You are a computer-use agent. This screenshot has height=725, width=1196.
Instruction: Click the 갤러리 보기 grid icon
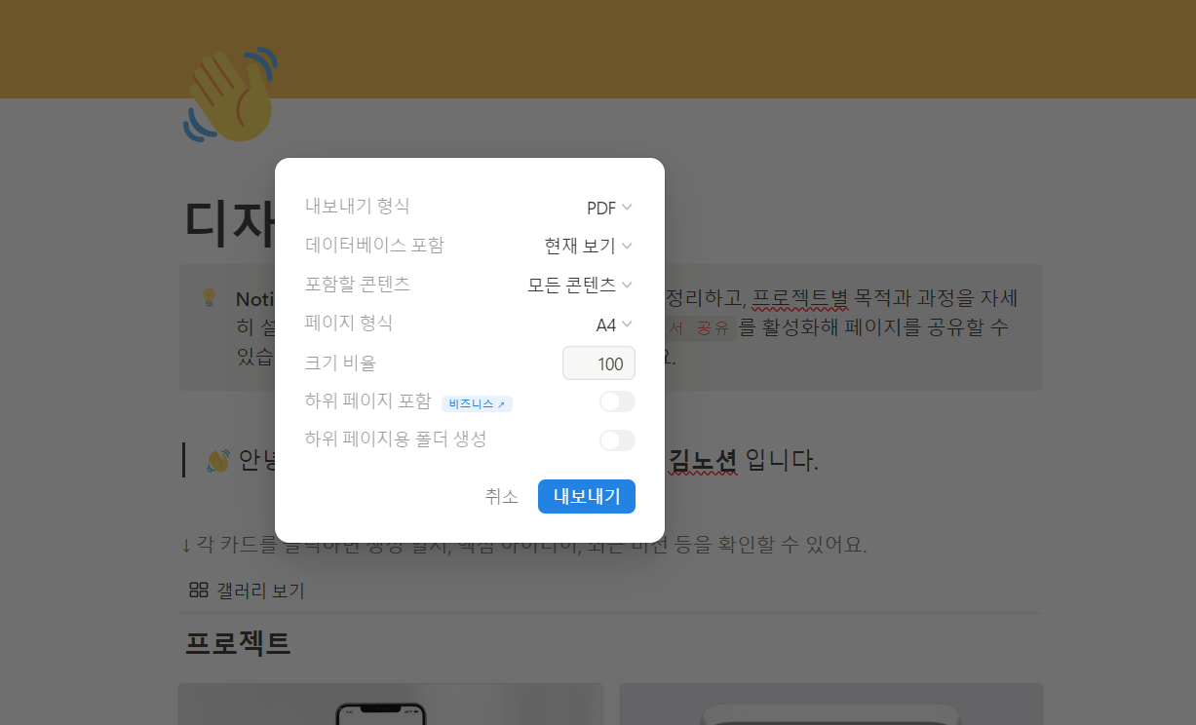tap(199, 590)
